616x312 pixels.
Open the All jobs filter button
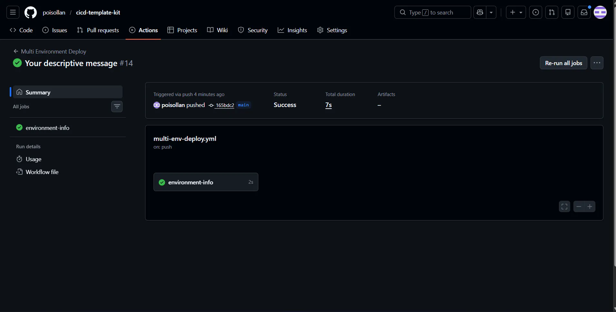pos(117,106)
